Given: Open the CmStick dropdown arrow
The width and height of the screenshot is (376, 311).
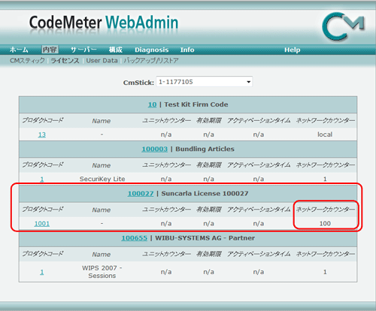Looking at the screenshot, I should [x=248, y=82].
